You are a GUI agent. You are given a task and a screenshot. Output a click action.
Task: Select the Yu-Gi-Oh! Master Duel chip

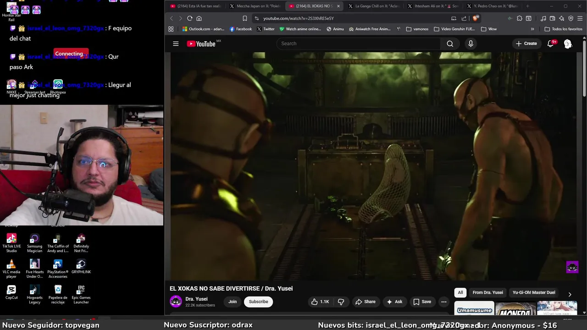pyautogui.click(x=534, y=292)
